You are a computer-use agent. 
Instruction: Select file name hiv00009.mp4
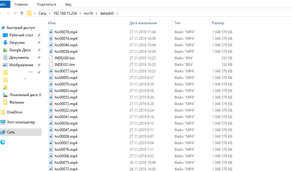(x=66, y=136)
